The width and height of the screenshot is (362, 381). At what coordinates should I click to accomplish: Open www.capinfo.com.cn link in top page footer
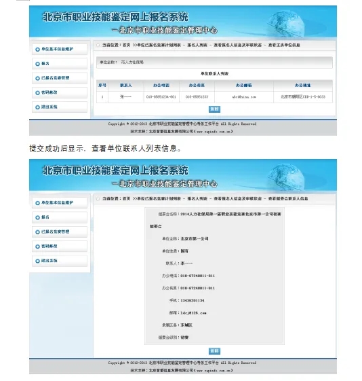click(214, 132)
